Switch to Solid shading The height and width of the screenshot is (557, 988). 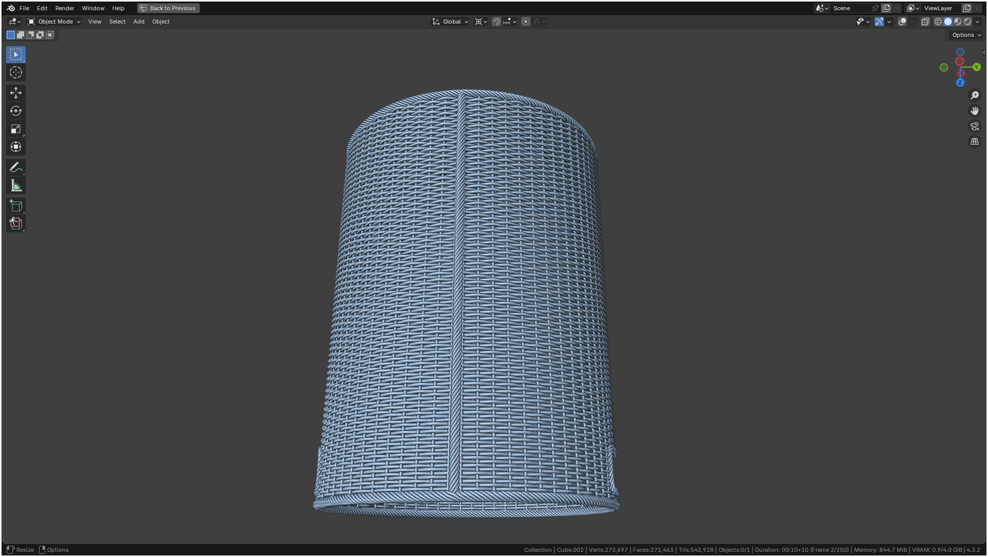click(948, 22)
